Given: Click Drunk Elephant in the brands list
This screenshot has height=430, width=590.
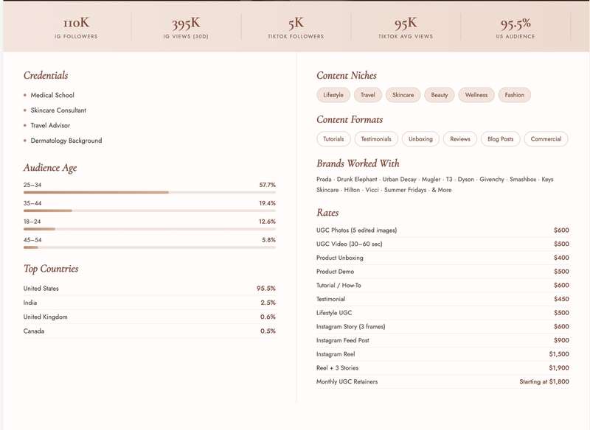Looking at the screenshot, I should [x=357, y=180].
